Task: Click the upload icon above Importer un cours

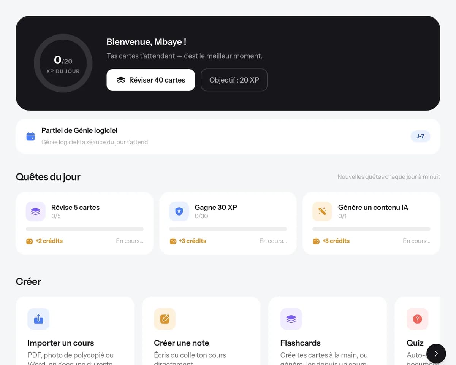Action: (x=38, y=319)
